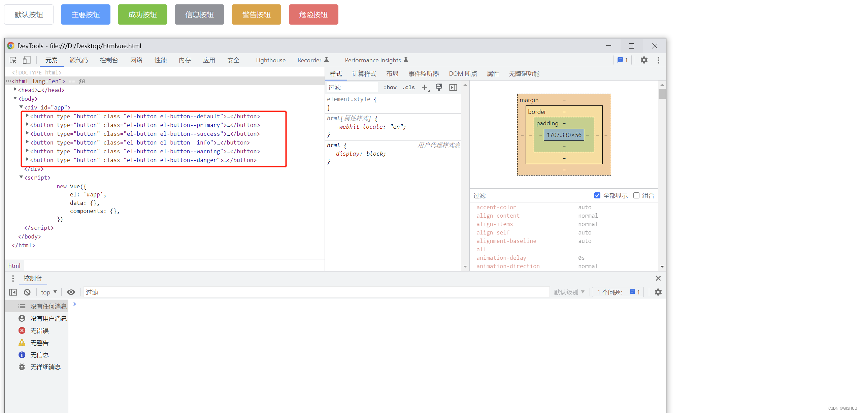Expand the el-button--default button node
862x413 pixels.
pos(27,116)
